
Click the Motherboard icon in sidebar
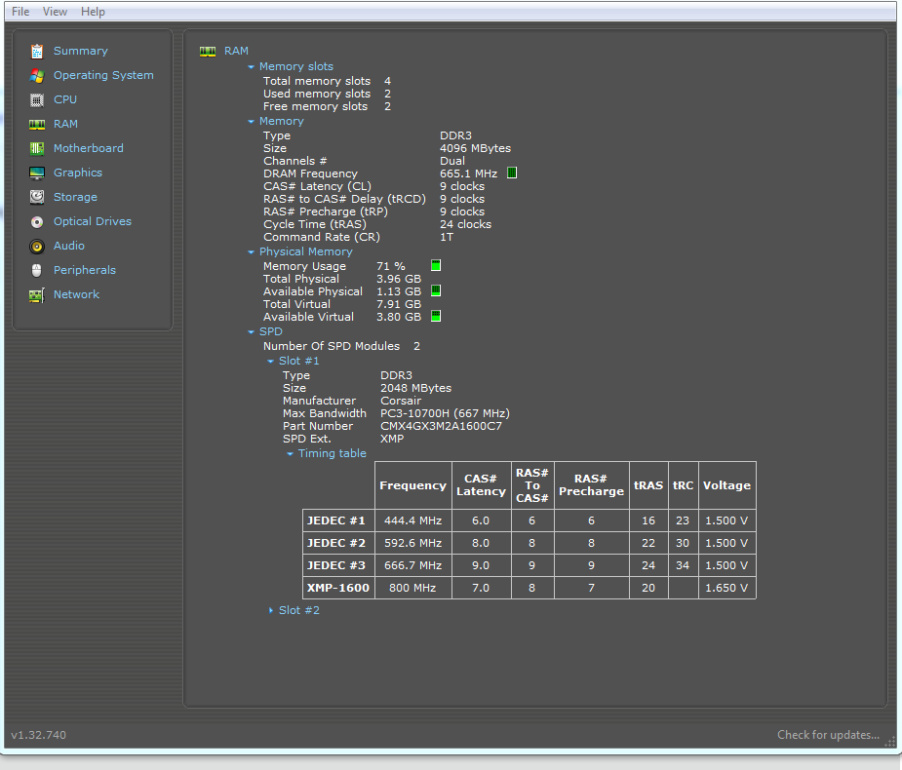coord(37,148)
